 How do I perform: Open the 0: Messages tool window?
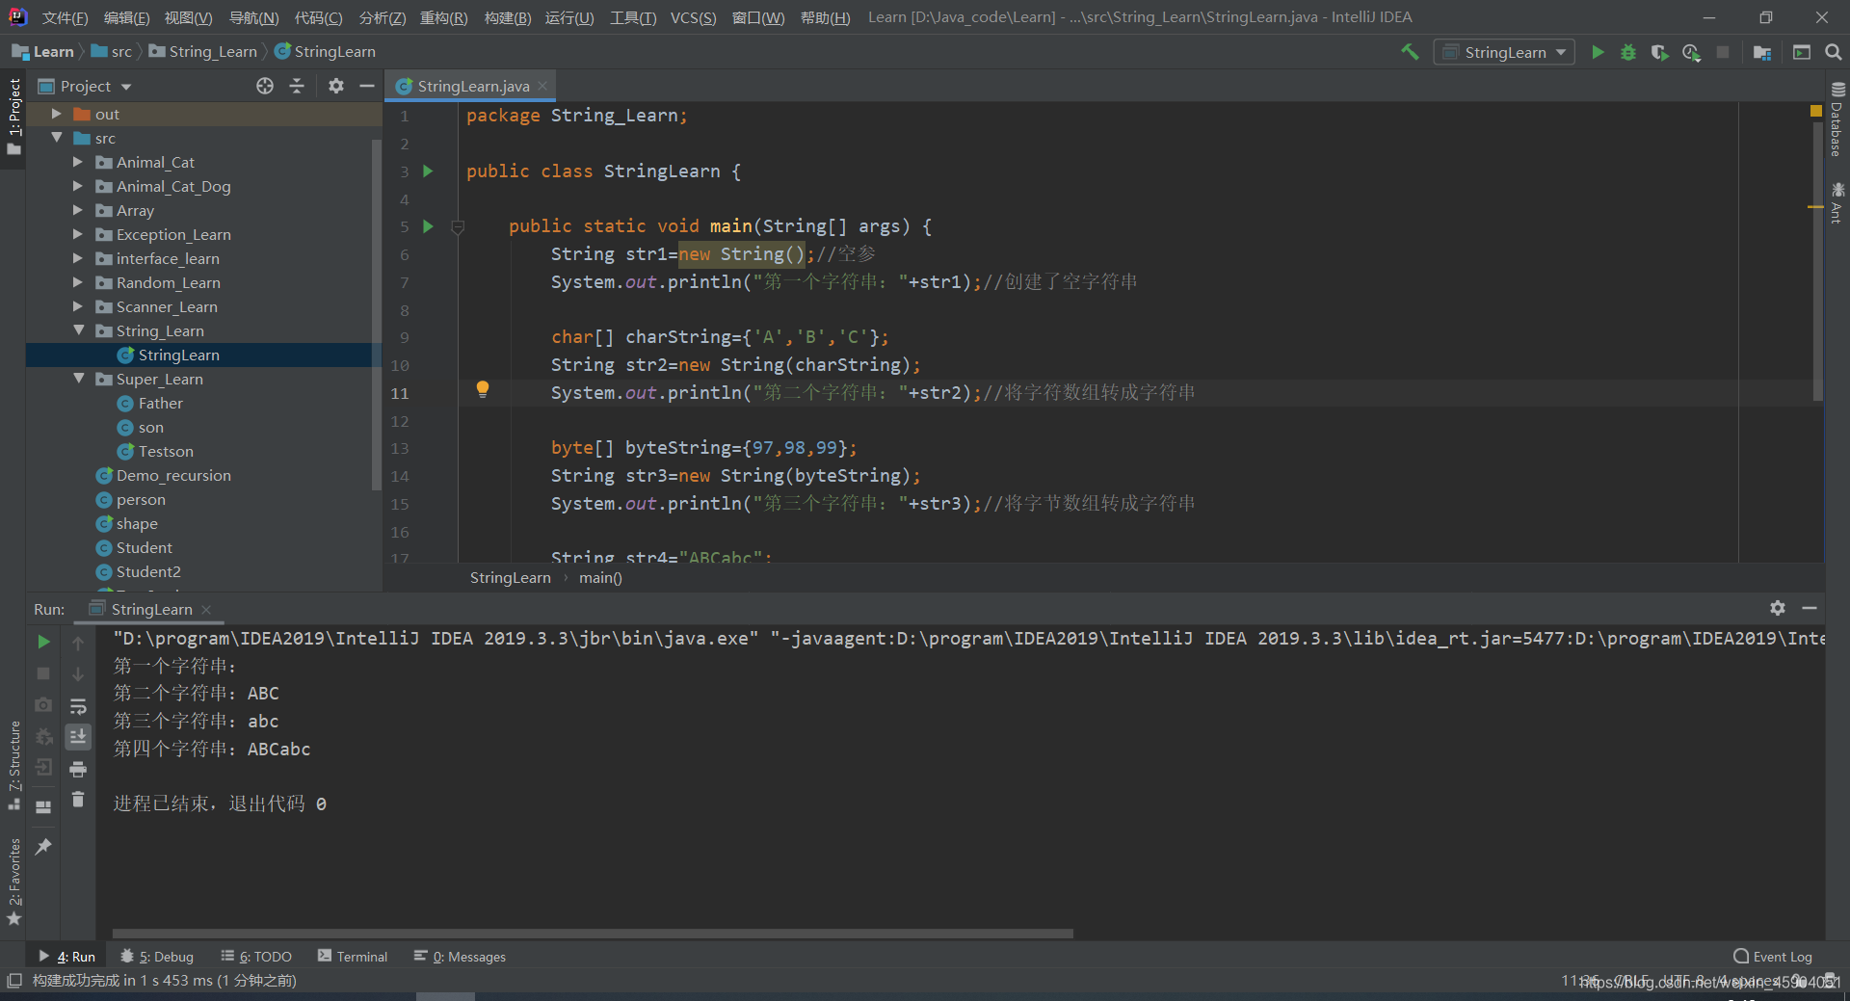click(x=460, y=957)
